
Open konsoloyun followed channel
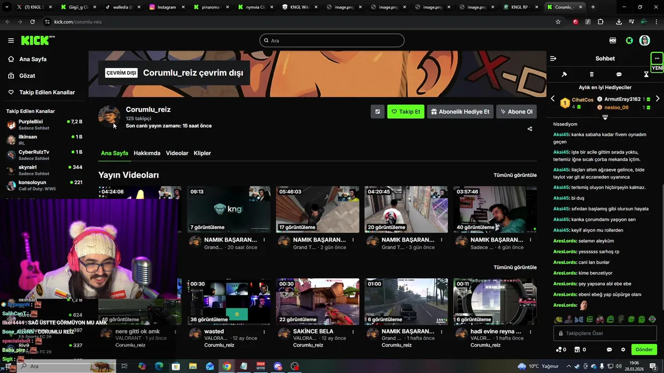pyautogui.click(x=44, y=185)
